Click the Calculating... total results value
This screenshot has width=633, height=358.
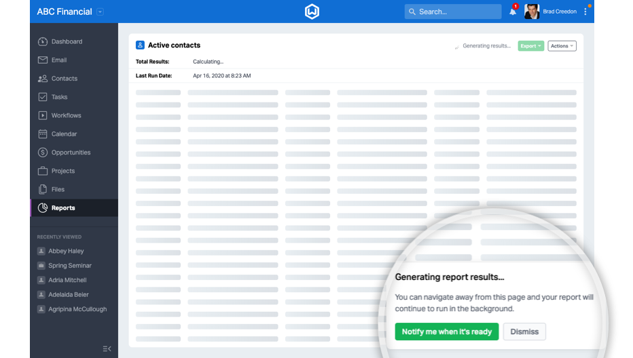[x=208, y=62]
